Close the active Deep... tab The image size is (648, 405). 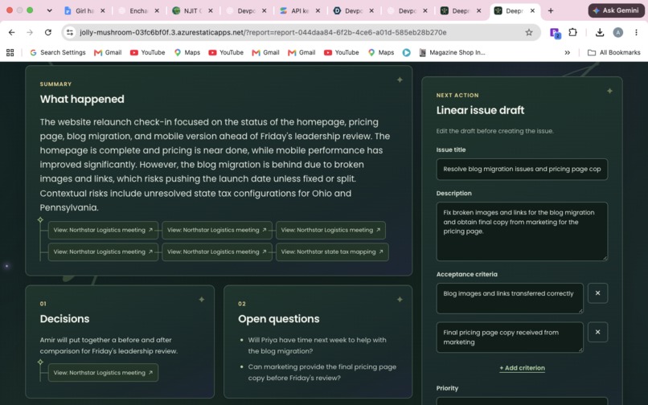(x=533, y=10)
